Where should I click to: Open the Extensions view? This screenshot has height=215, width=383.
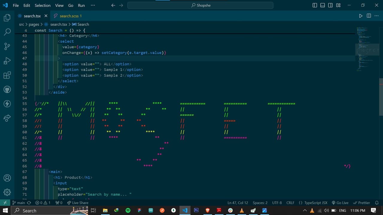coord(7,75)
